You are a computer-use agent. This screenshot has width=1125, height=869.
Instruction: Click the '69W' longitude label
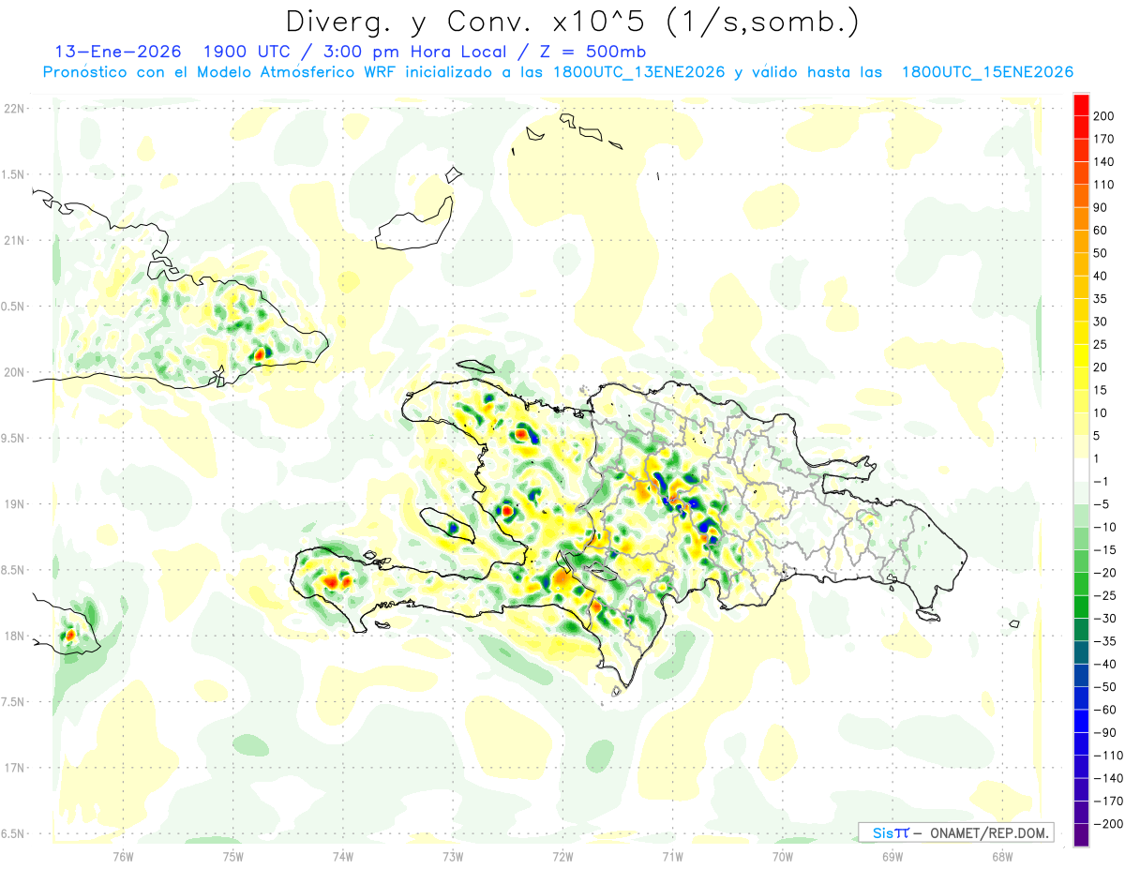pyautogui.click(x=892, y=857)
